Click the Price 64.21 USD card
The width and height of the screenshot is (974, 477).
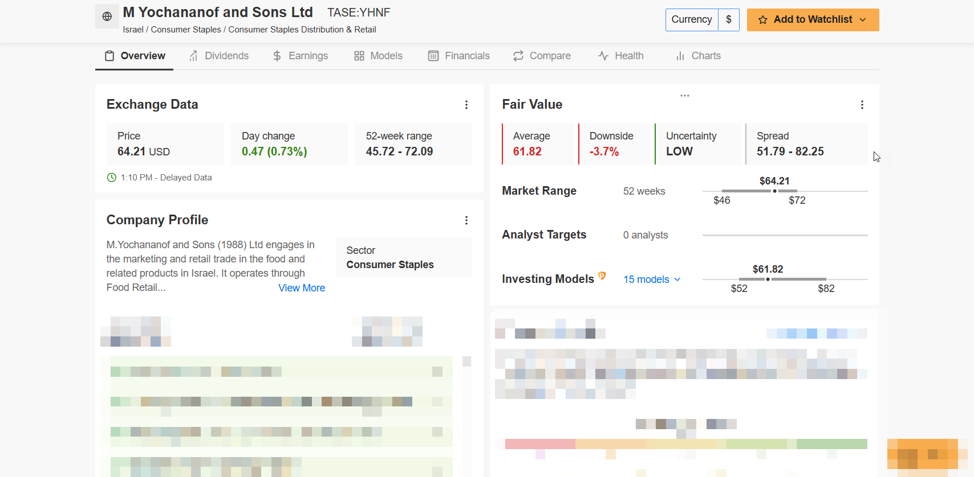click(x=165, y=144)
